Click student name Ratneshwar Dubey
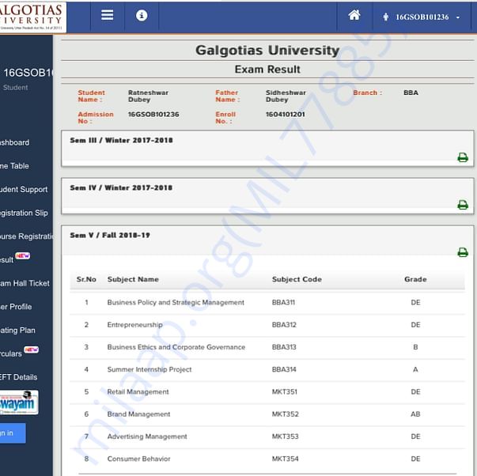 148,96
